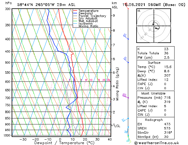Screen dimensions: 188x145
Task: Click the surface Temp value 15.6
Action: coord(168,67)
